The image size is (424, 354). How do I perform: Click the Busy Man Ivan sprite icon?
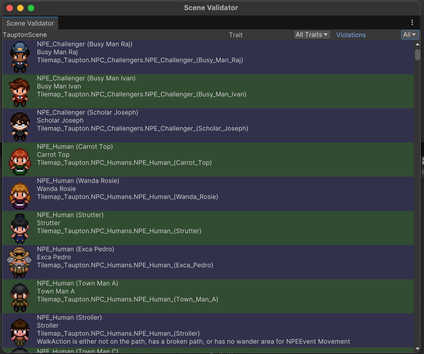[19, 92]
